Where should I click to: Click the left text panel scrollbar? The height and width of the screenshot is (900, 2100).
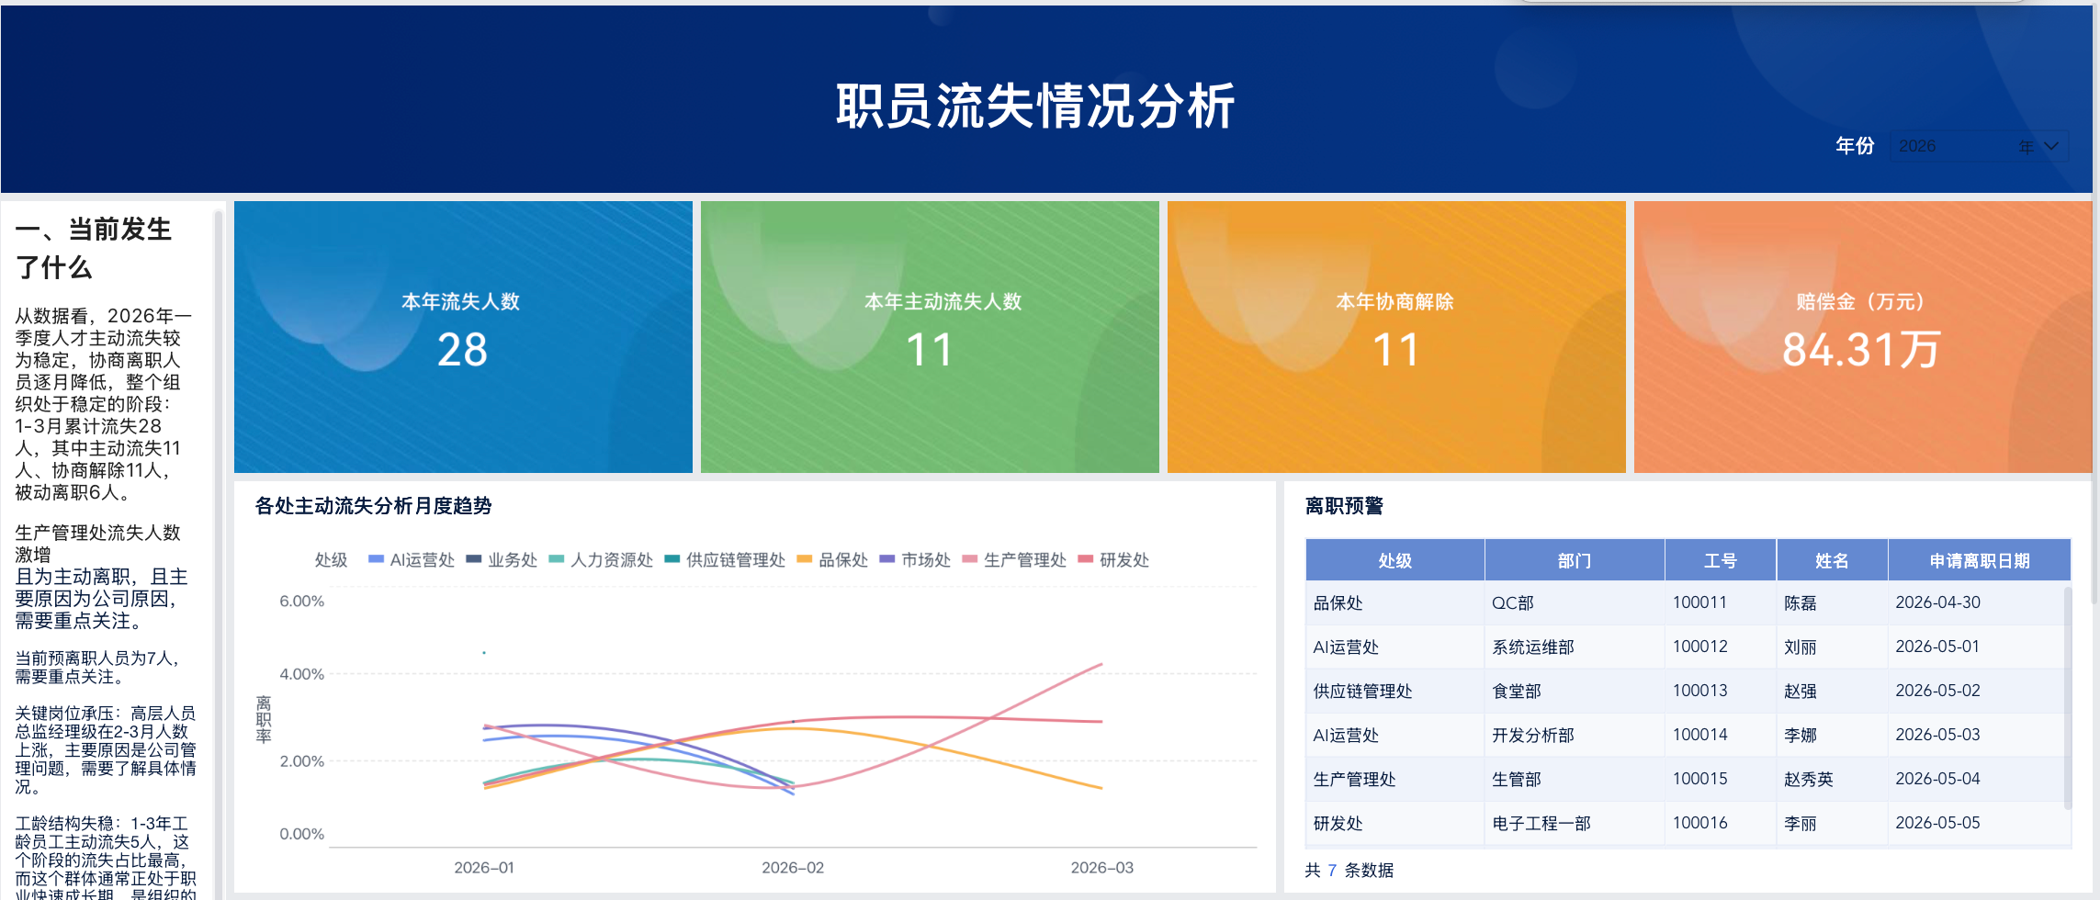pyautogui.click(x=219, y=551)
